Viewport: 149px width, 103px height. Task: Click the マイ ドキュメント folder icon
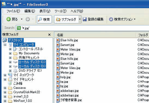(10, 79)
